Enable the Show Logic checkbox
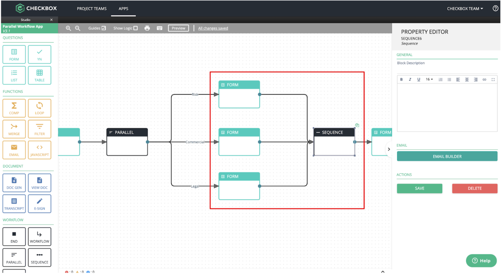The height and width of the screenshot is (276, 502). pos(135,28)
